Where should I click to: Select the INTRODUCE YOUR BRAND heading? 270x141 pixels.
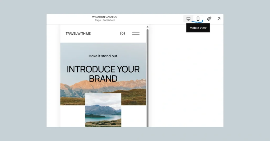[x=103, y=74]
